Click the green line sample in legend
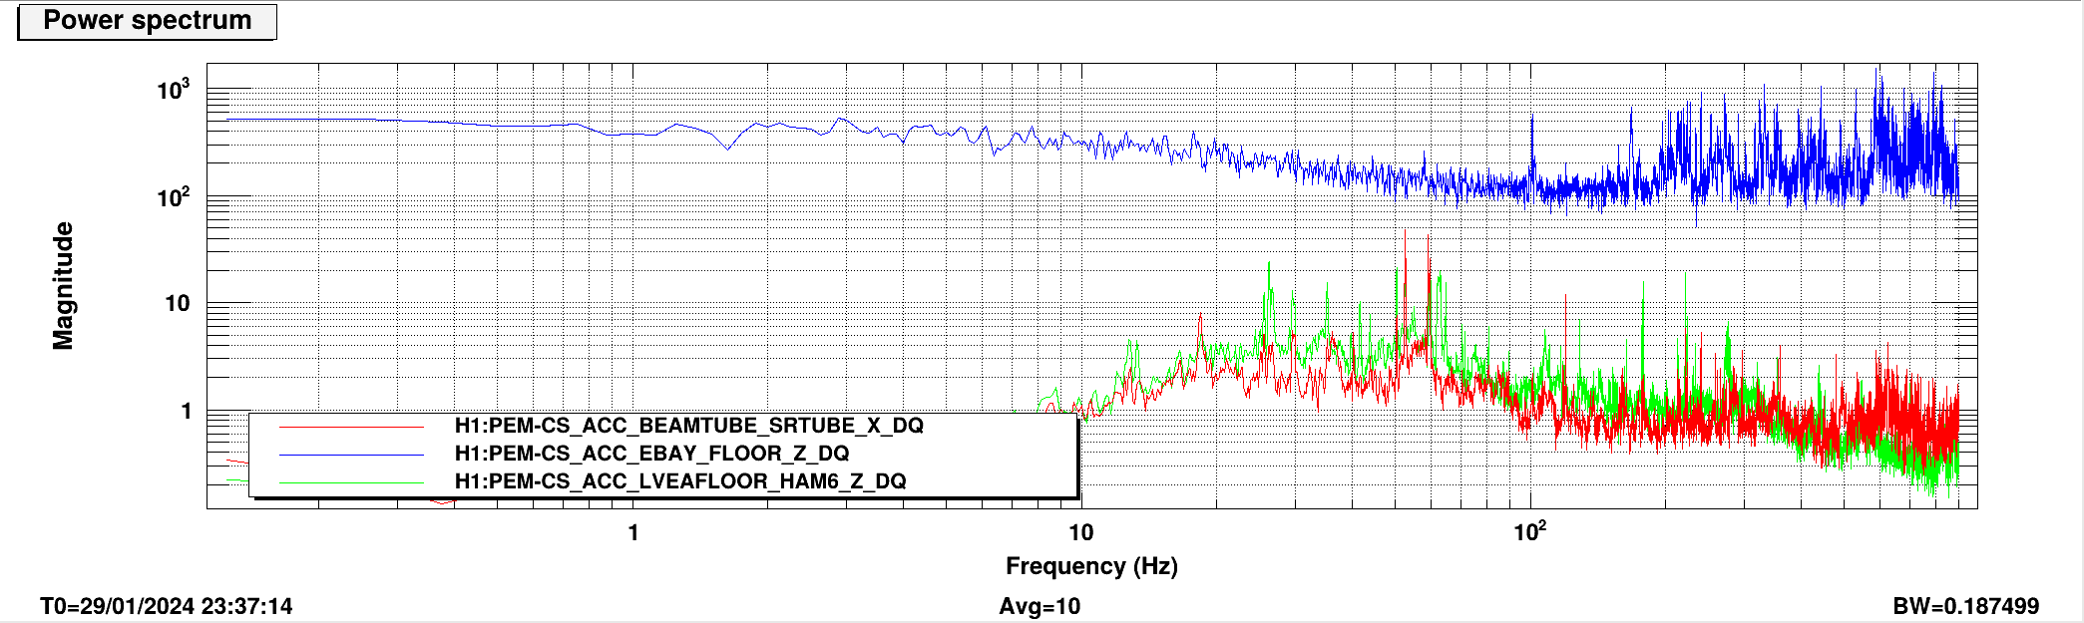This screenshot has height=623, width=2084. [351, 482]
